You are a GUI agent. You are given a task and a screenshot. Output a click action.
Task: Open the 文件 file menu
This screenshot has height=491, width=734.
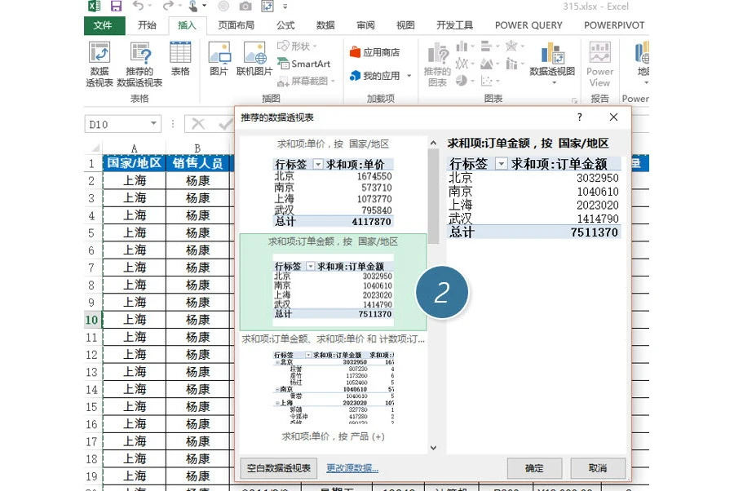[103, 25]
